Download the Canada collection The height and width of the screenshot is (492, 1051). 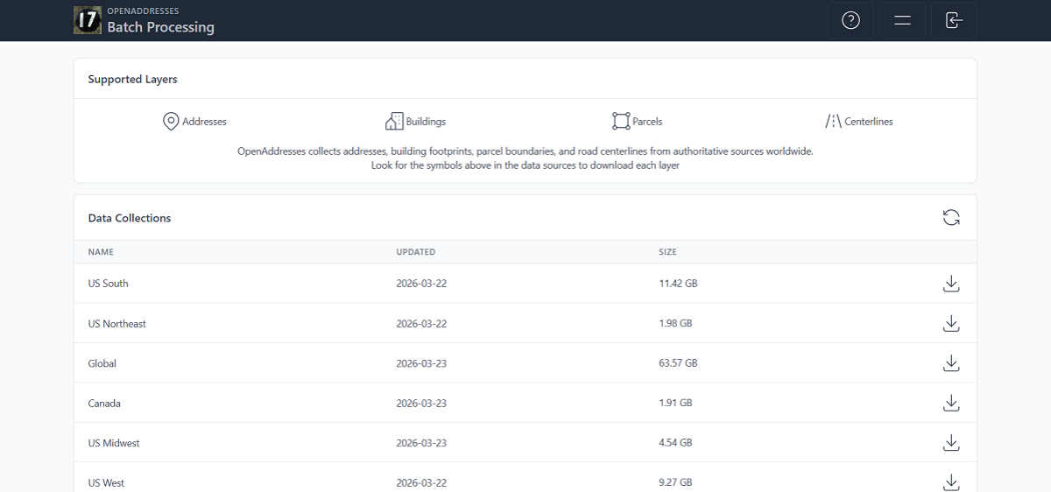click(951, 404)
